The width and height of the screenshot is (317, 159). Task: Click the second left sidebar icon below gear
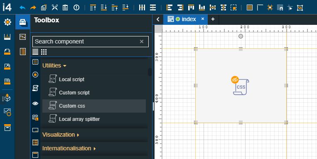click(x=7, y=37)
